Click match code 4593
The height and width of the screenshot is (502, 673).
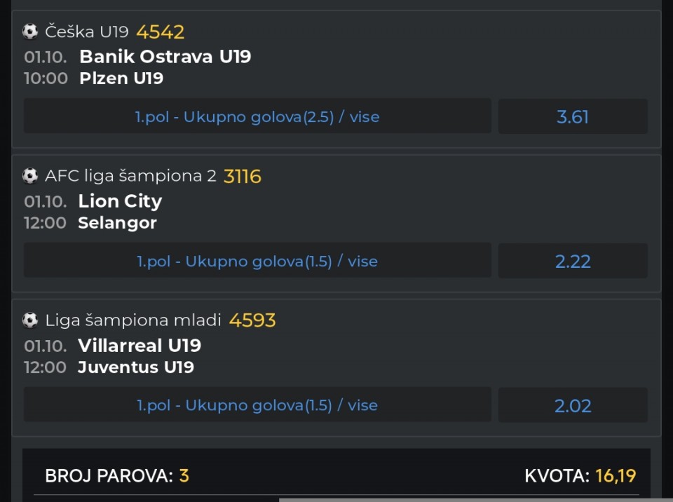click(252, 320)
